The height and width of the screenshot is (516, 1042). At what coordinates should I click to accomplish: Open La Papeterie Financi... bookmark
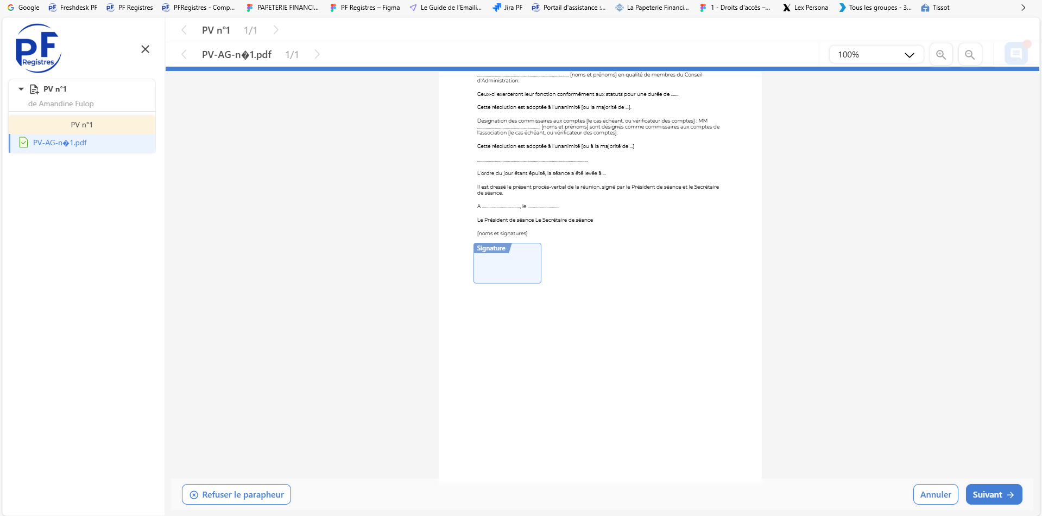[x=652, y=8]
